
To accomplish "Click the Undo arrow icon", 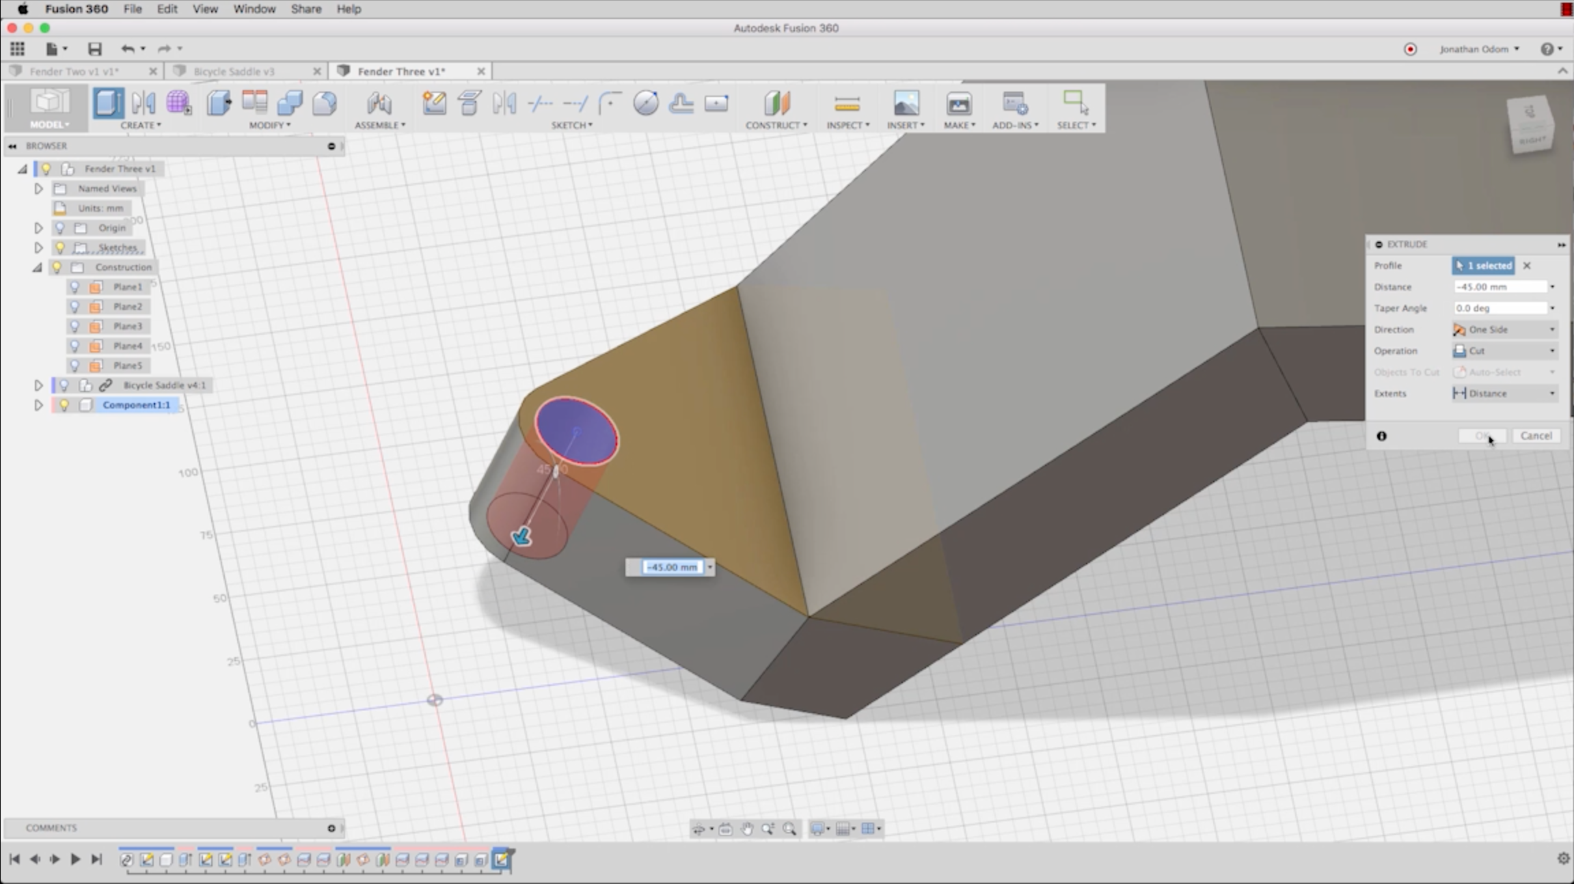I will point(127,49).
